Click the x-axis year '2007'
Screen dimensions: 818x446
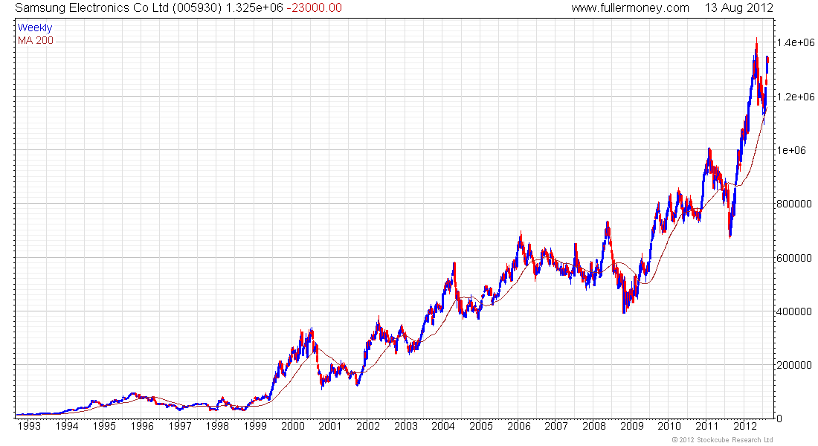coord(557,426)
